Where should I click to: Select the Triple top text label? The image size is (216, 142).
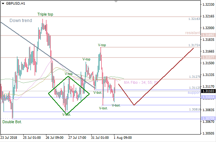coord(45,14)
